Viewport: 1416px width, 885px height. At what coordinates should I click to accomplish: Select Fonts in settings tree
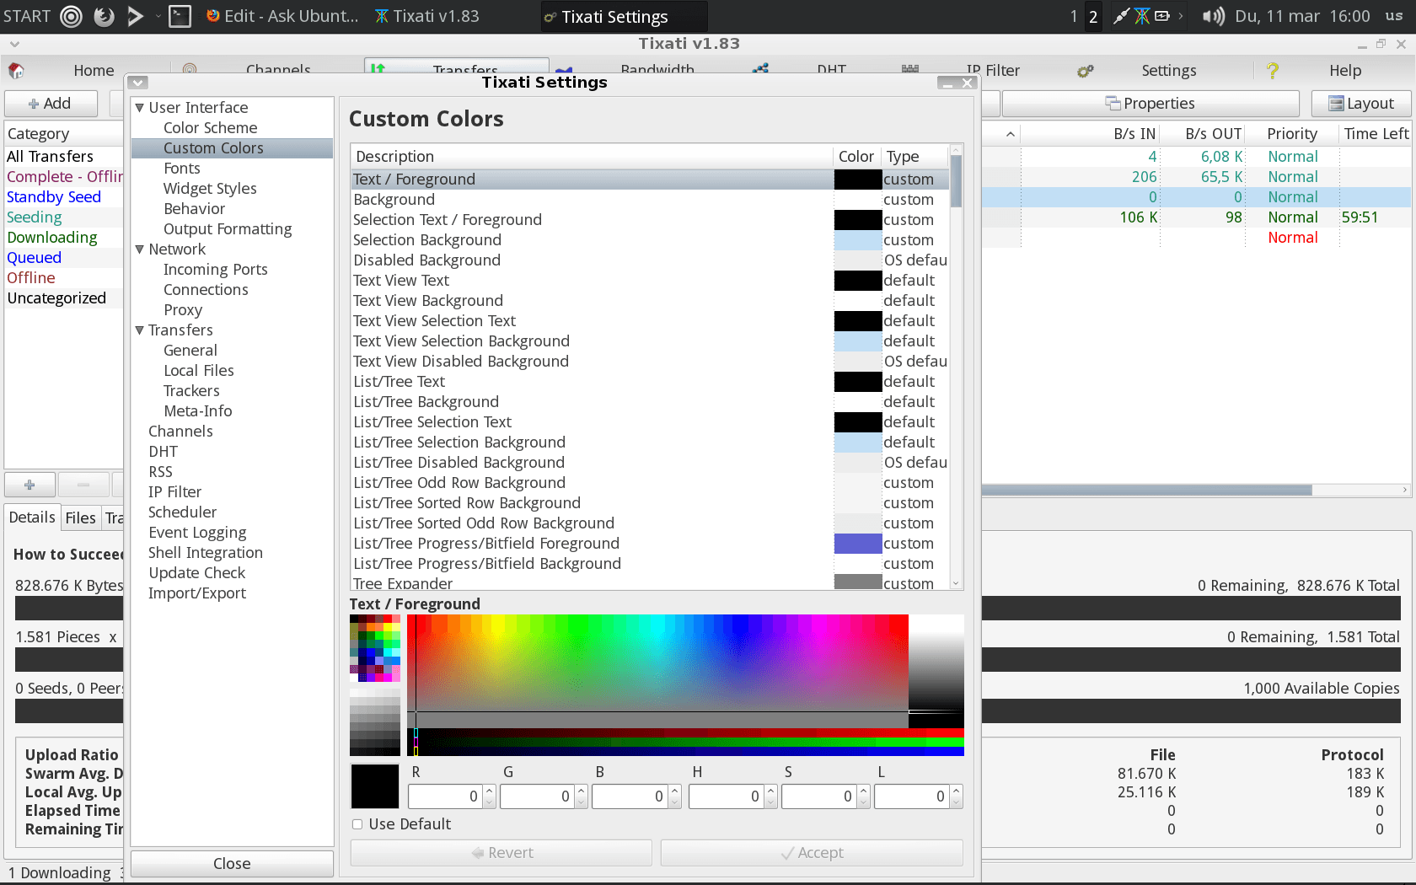(182, 169)
